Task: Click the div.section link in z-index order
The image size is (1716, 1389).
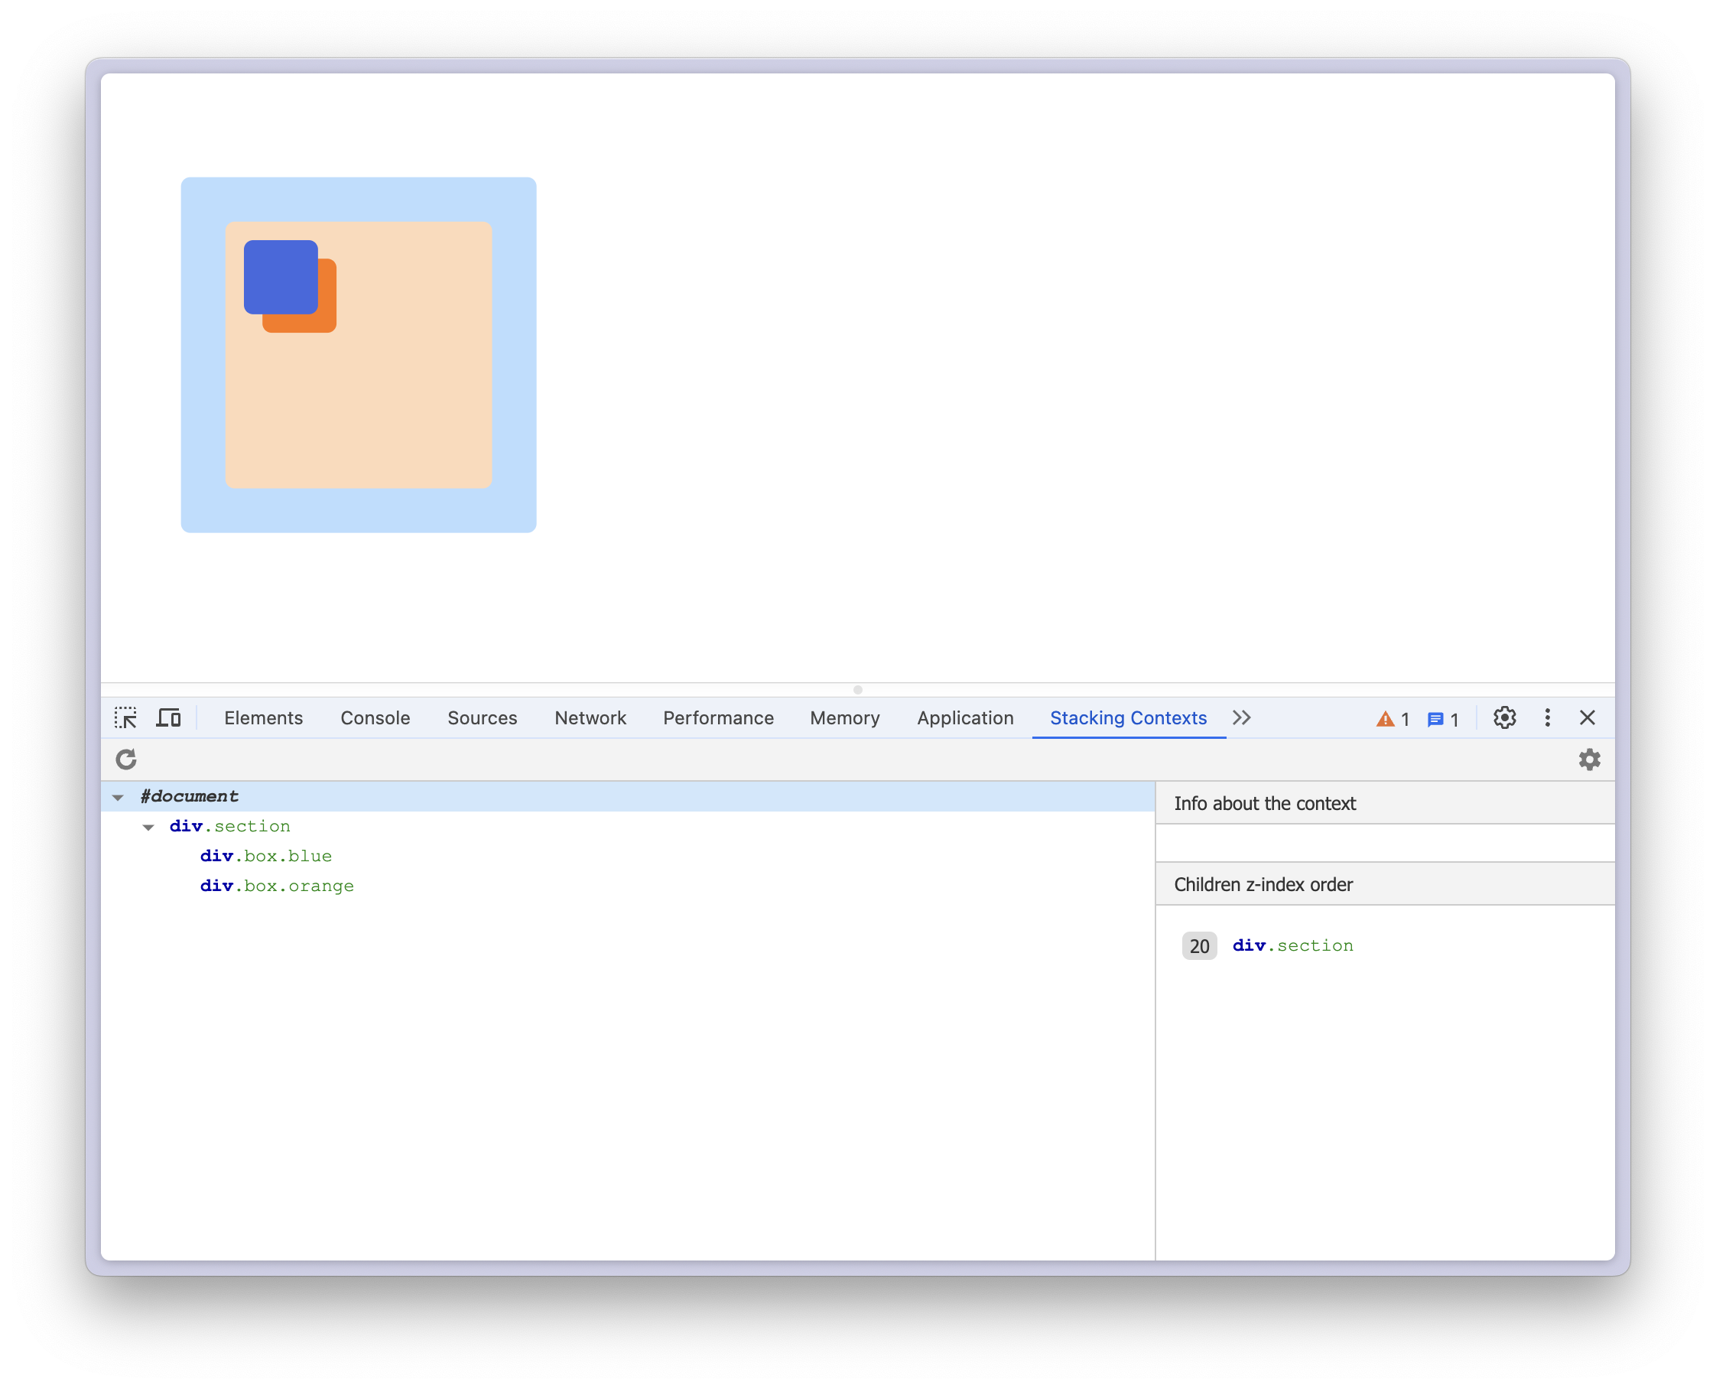Action: (x=1292, y=945)
